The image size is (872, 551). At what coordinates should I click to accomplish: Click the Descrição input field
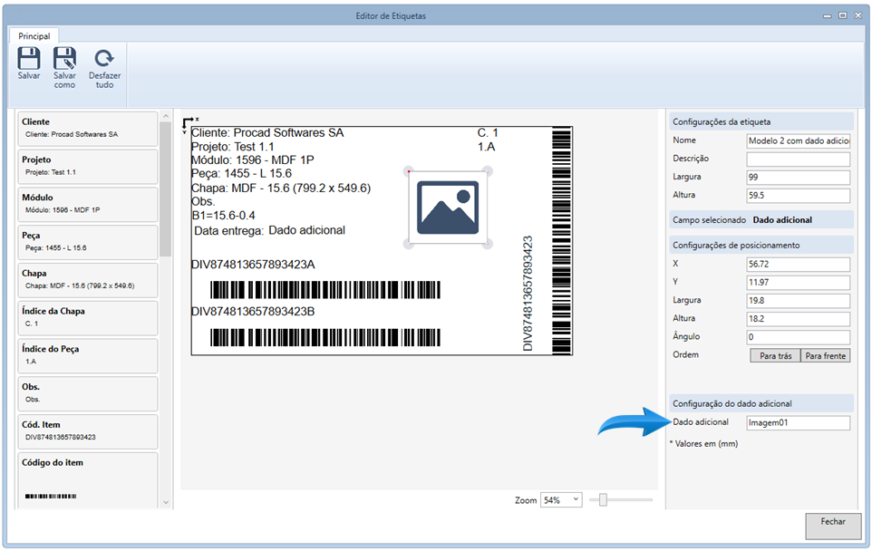[x=798, y=159]
